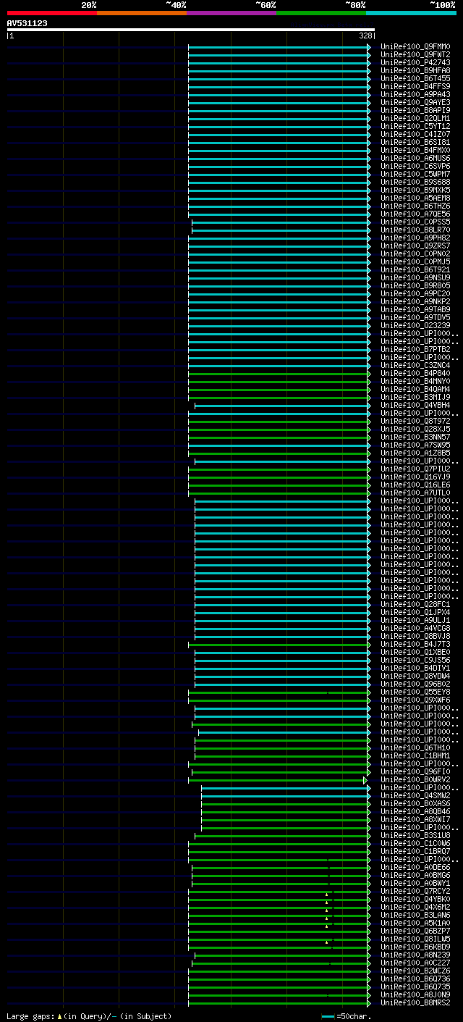Select the UniRef100_C5WPM7 label
The height and width of the screenshot is (1022, 463).
pos(415,175)
